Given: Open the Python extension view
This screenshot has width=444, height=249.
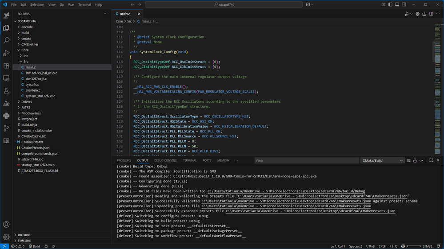Looking at the screenshot, I should pyautogui.click(x=6, y=116).
